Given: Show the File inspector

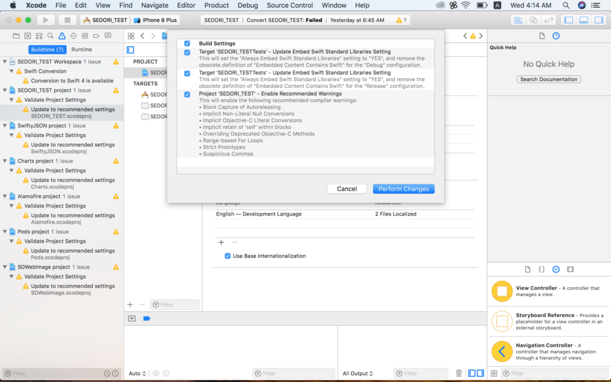Looking at the screenshot, I should coord(542,36).
